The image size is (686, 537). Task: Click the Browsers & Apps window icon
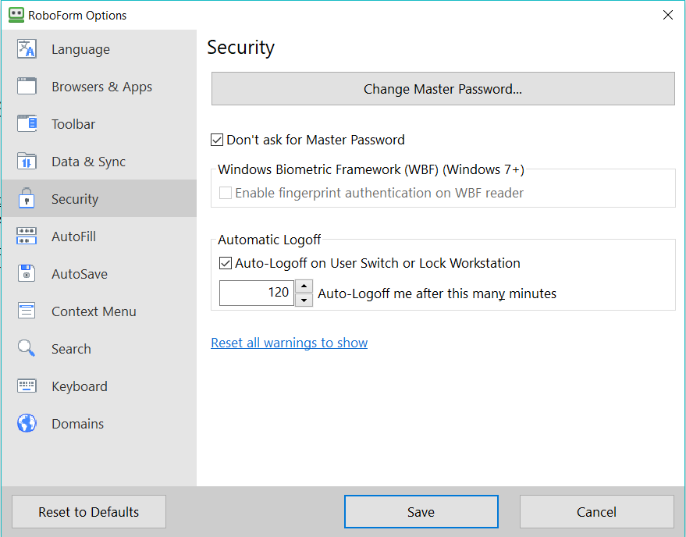tap(27, 86)
